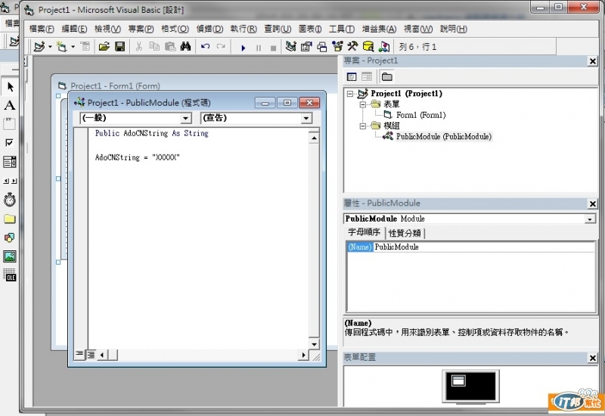Click the Copy toolbar icon
Image resolution: width=605 pixels, height=416 pixels.
(x=154, y=47)
